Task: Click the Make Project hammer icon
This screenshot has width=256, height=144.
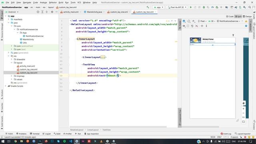Action: coord(148,7)
